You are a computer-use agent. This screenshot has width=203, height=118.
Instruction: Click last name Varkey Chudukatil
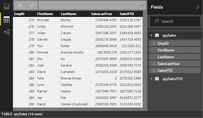(74, 104)
